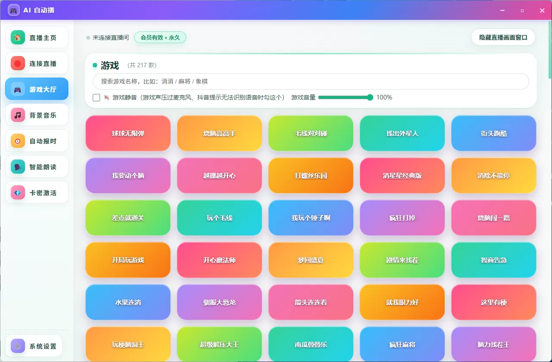Select the 梦回盛夏 game card
This screenshot has height=362, width=552.
click(311, 260)
